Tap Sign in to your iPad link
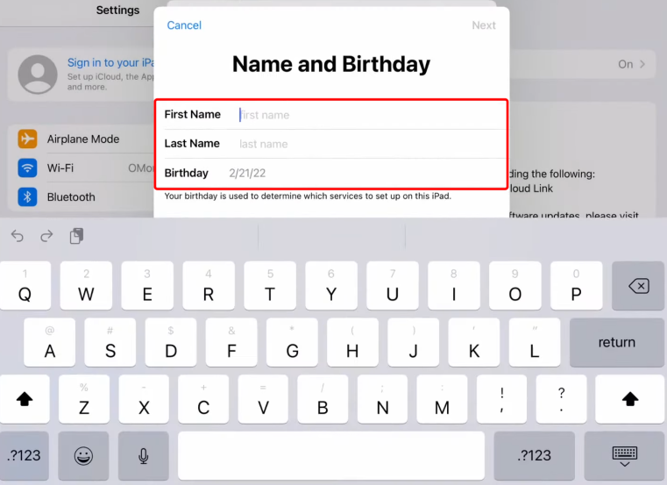Viewport: 667px width, 485px height. pyautogui.click(x=110, y=62)
